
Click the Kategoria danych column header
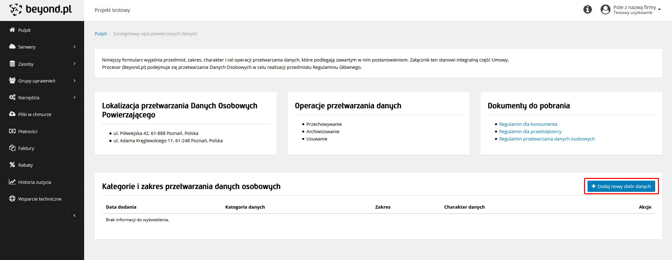click(x=245, y=207)
